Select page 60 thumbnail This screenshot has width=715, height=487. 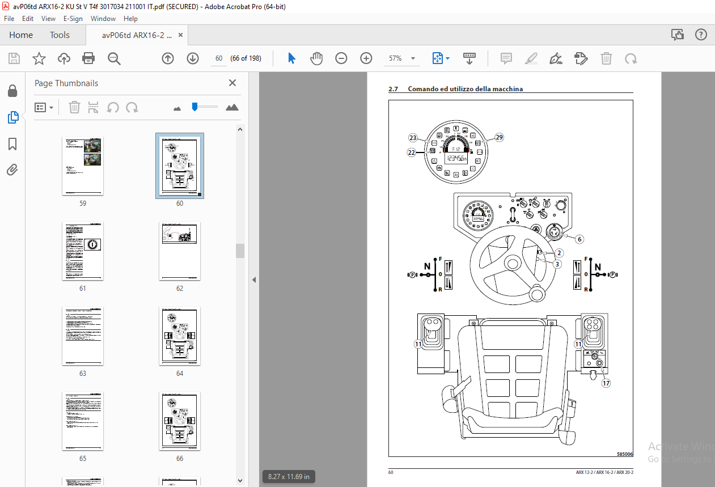180,166
